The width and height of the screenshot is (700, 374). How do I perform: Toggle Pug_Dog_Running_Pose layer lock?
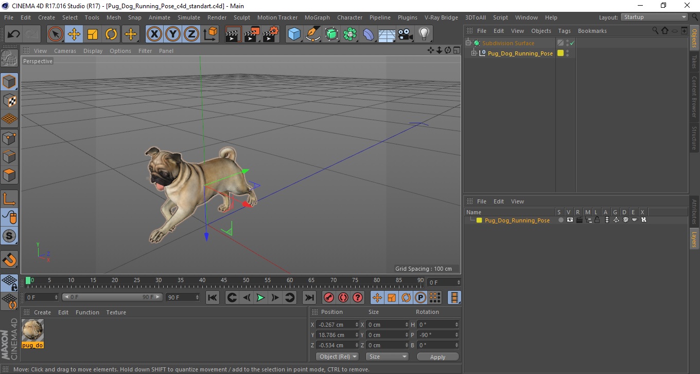click(x=597, y=220)
